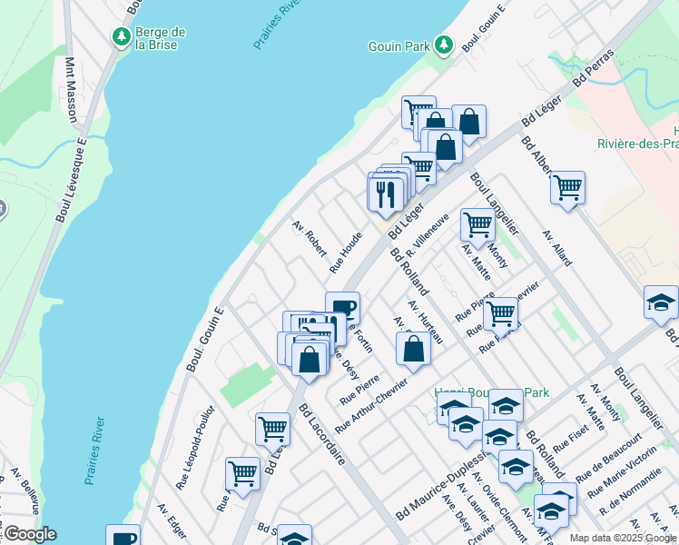This screenshot has width=679, height=545.
Task: Click the Av. Hurteau street label
Action: 425,322
